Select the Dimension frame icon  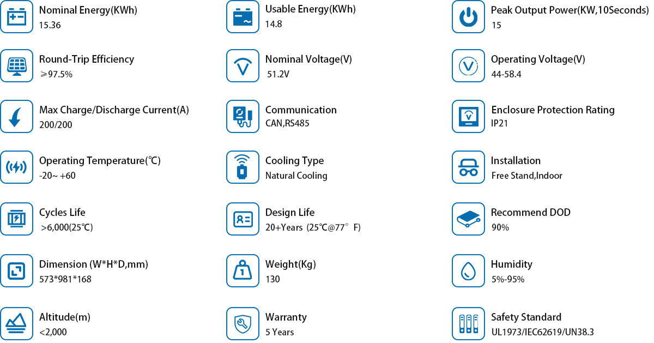point(16,270)
